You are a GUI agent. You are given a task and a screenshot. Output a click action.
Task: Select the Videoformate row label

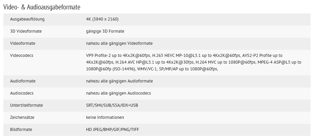tap(23, 43)
